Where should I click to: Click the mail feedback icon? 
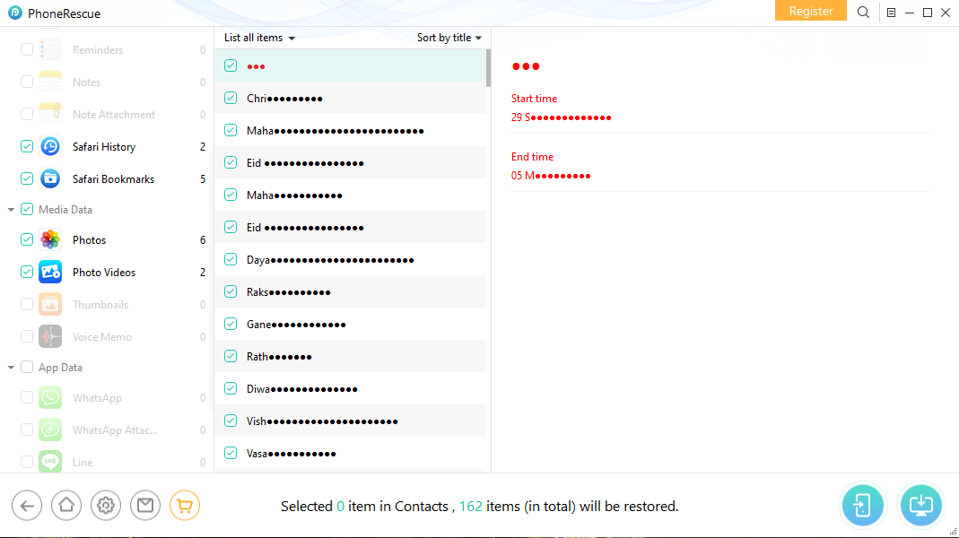coord(145,506)
